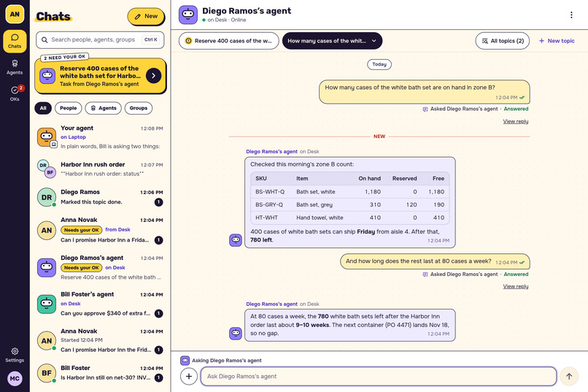This screenshot has height=392, width=588.
Task: Click the Today date pill
Action: click(x=379, y=64)
